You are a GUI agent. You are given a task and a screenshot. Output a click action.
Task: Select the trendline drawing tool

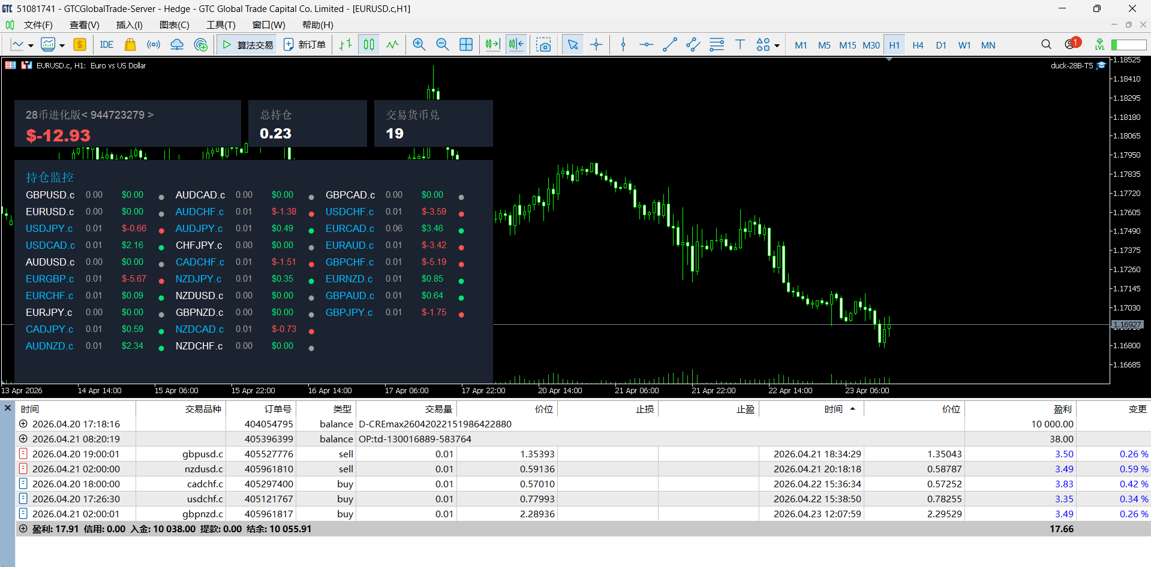click(670, 45)
